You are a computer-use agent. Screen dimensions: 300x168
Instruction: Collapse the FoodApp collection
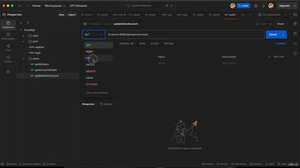coord(21,30)
